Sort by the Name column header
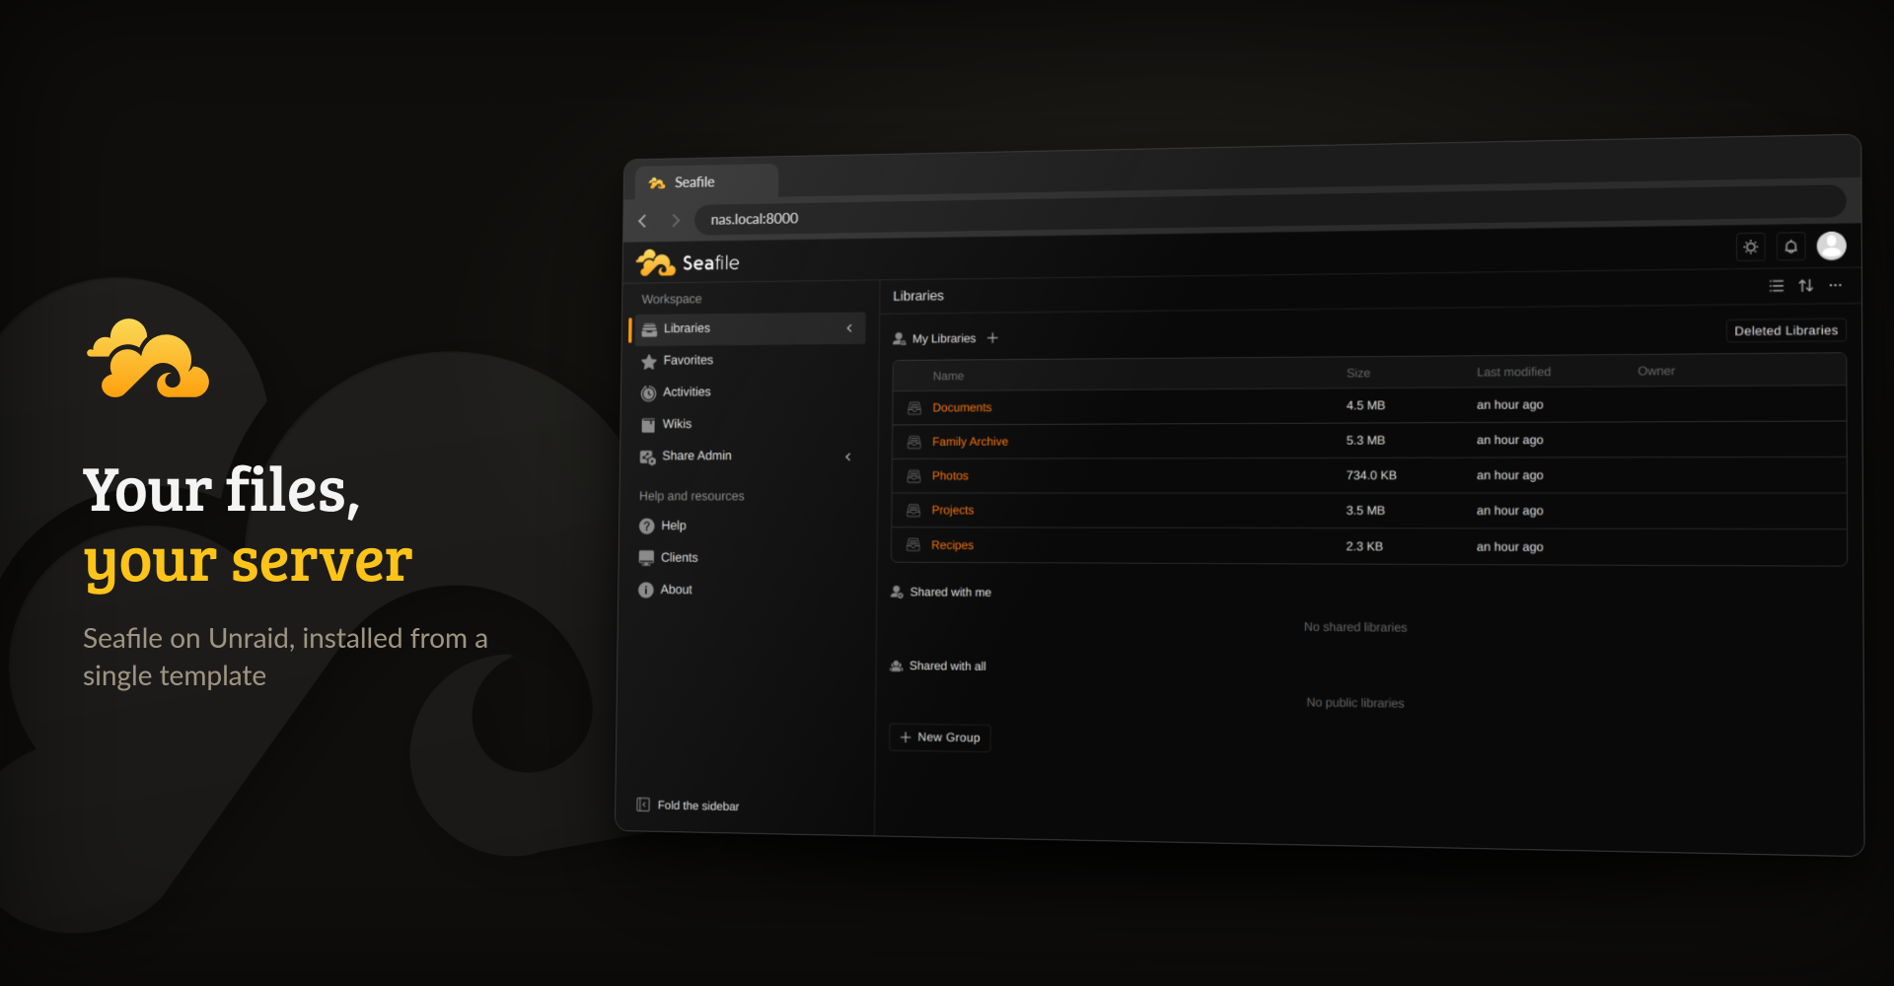 click(x=948, y=376)
